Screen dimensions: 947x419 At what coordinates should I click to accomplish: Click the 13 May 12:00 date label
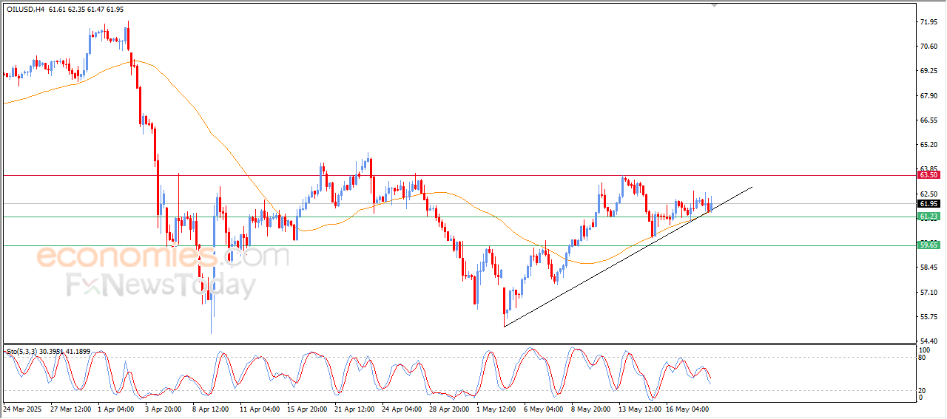[x=641, y=408]
